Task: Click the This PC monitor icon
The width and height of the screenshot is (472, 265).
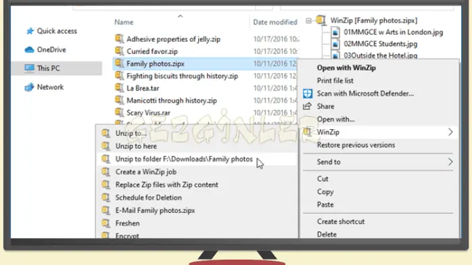Action: coord(30,68)
